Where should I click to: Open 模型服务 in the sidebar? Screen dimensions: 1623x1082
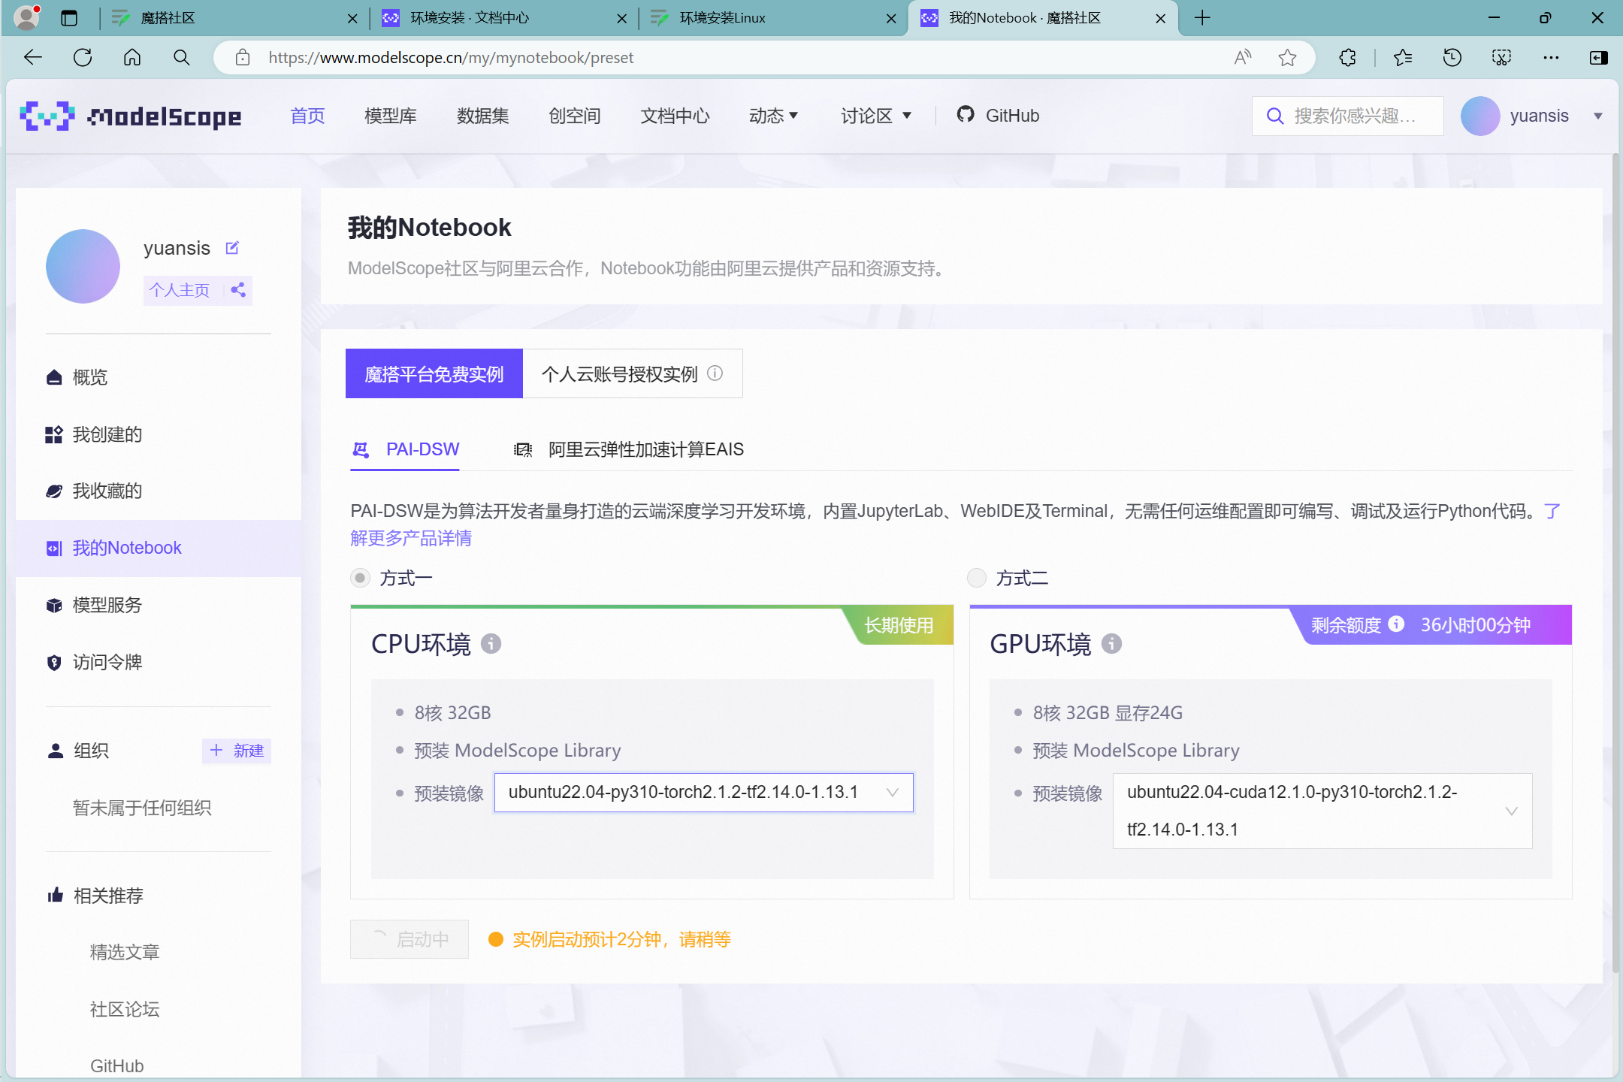159,605
